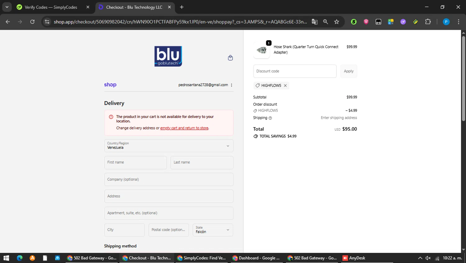Apply the discount code
This screenshot has height=263, width=466.
coord(349,71)
